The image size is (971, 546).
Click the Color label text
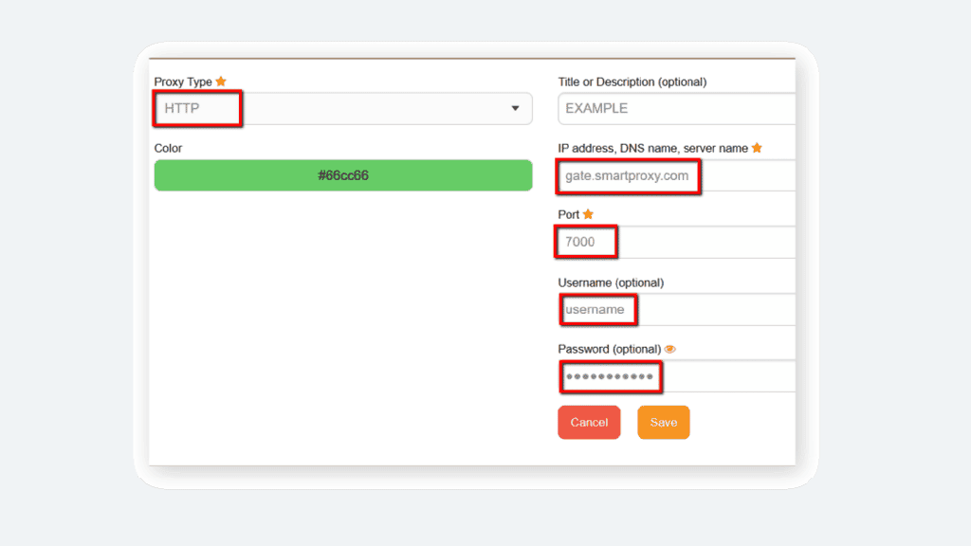tap(168, 148)
